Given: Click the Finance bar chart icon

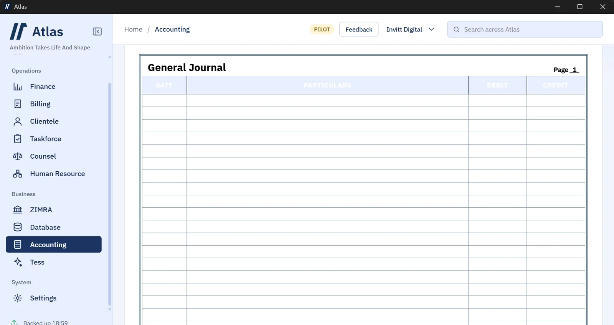Looking at the screenshot, I should [x=18, y=87].
